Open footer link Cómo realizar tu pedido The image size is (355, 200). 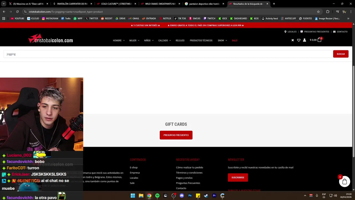click(189, 167)
